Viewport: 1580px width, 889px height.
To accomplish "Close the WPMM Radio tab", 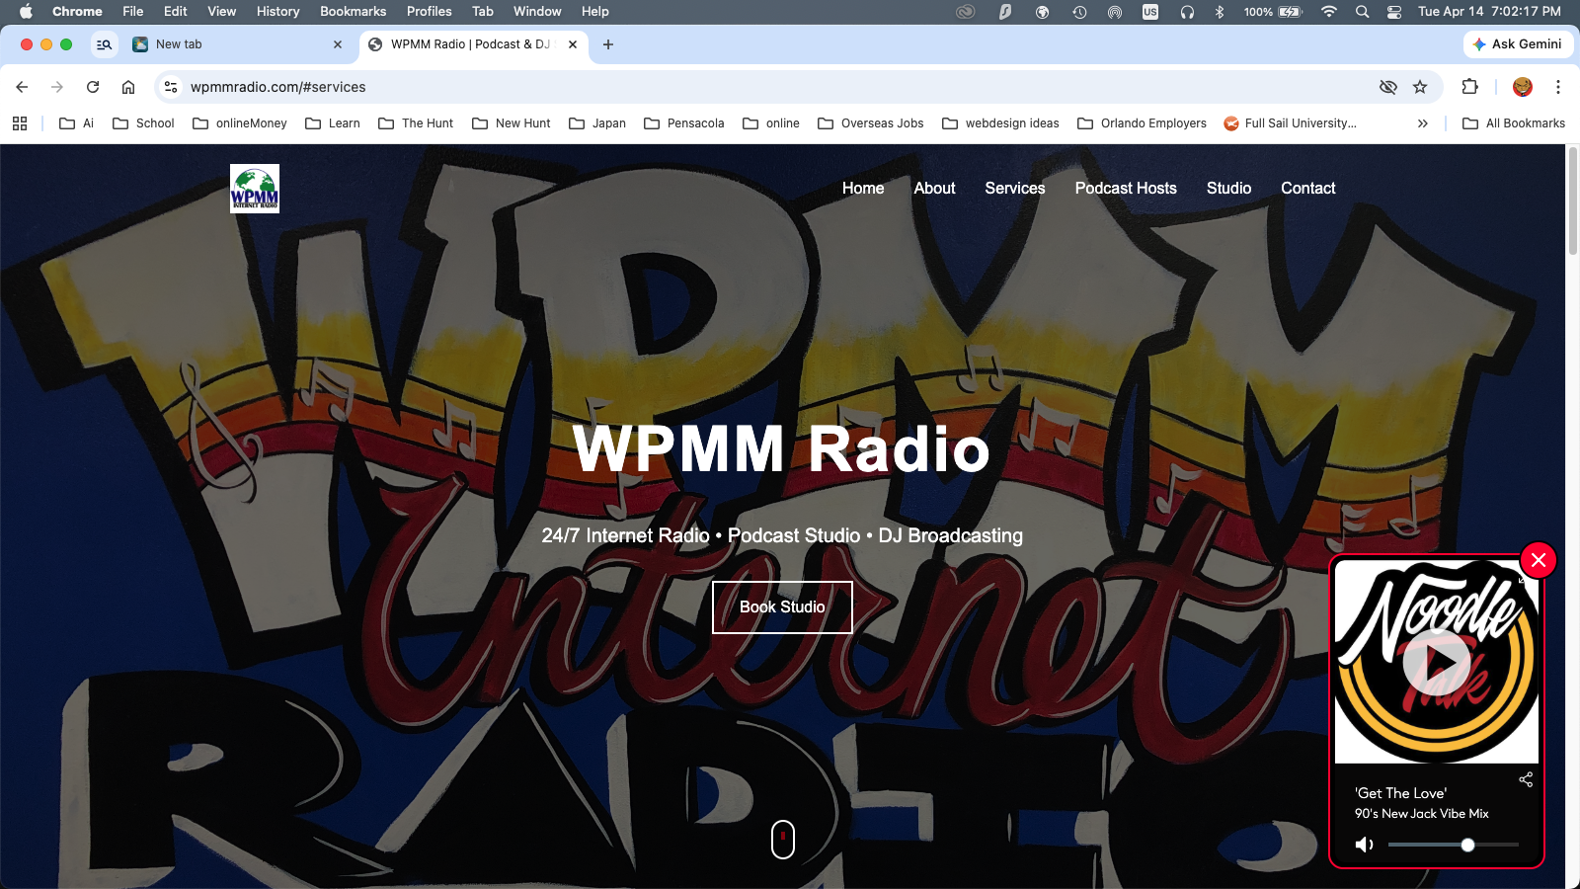I will [x=573, y=44].
